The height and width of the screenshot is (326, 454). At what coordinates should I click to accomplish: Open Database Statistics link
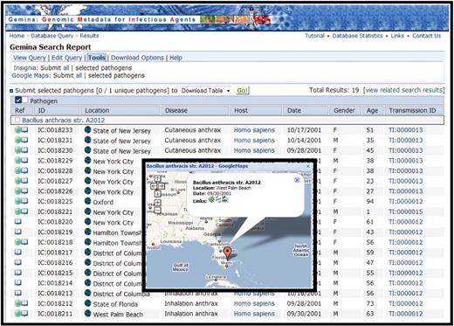click(x=357, y=36)
